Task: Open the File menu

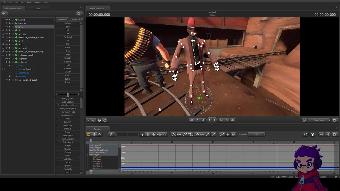Action: [4, 2]
